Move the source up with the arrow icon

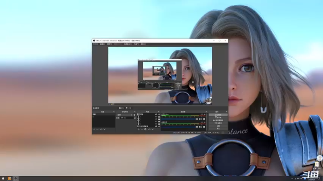pyautogui.click(x=149, y=129)
